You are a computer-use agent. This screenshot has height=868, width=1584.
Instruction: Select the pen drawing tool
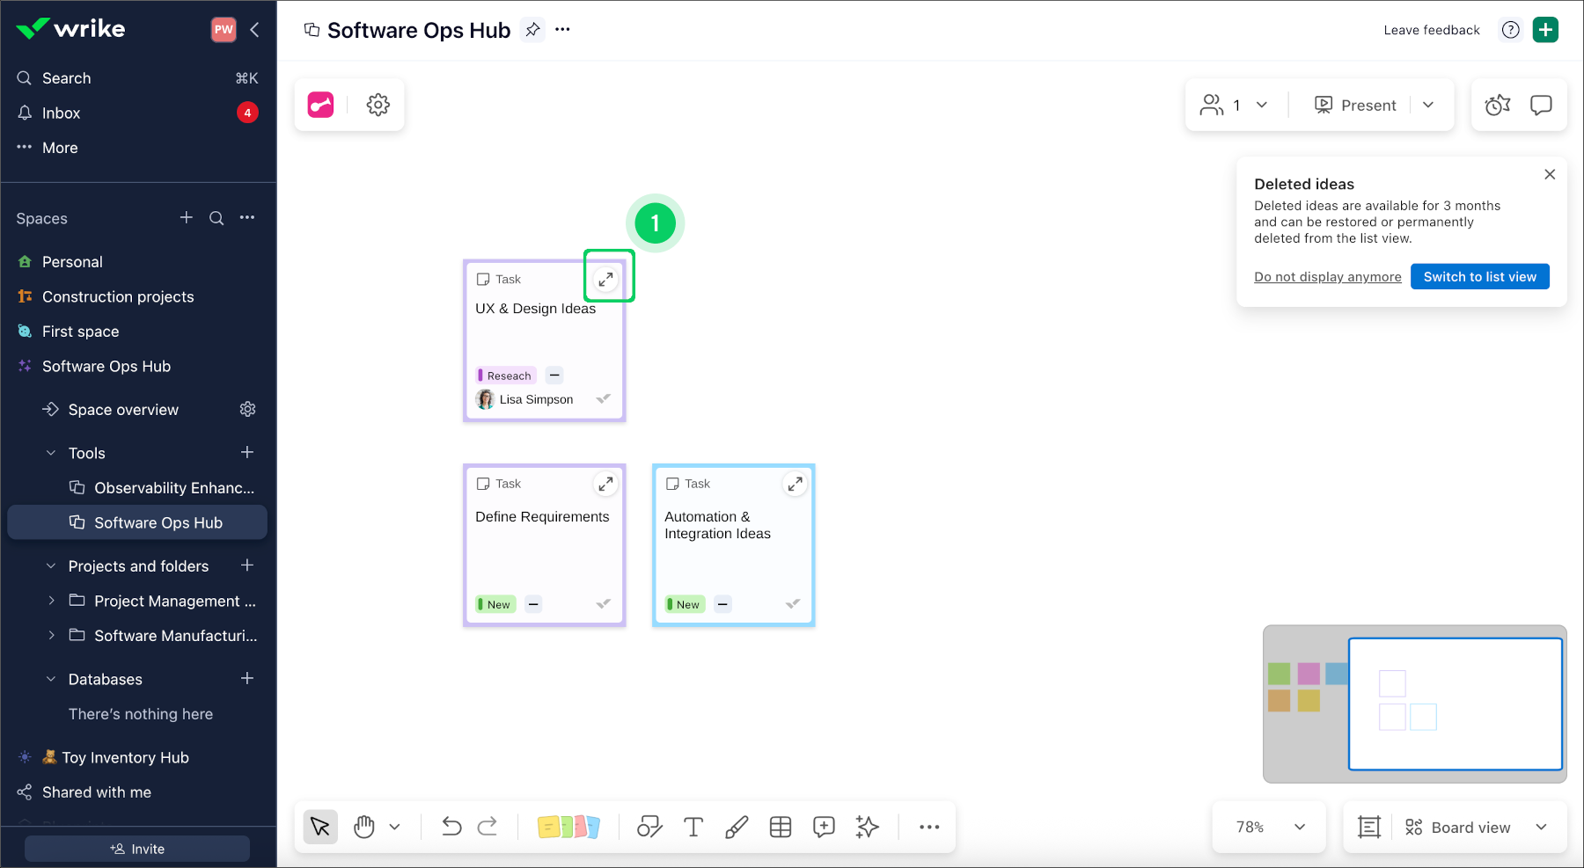(737, 827)
